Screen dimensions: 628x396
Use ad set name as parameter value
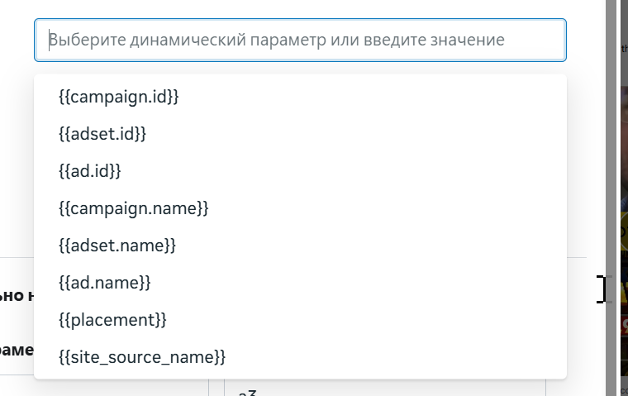(x=117, y=246)
